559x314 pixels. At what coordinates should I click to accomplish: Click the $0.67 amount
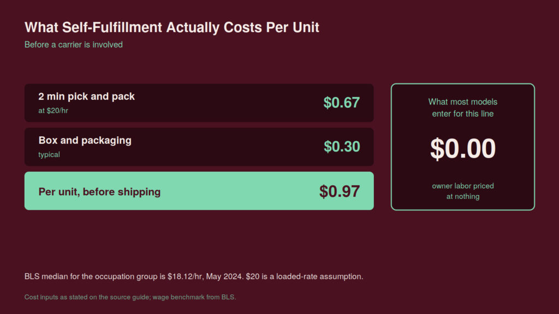pyautogui.click(x=341, y=102)
